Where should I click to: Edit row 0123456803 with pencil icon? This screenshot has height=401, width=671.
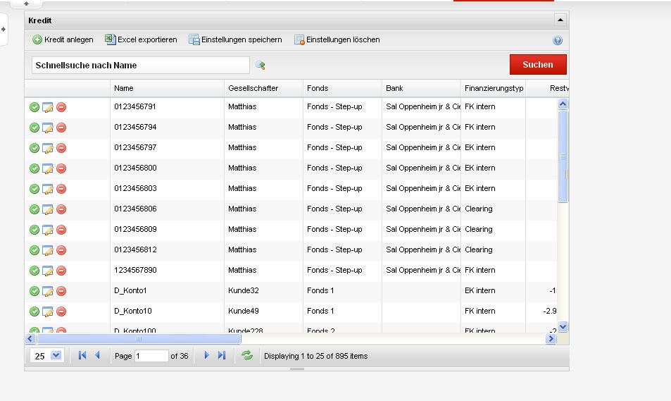pos(47,189)
